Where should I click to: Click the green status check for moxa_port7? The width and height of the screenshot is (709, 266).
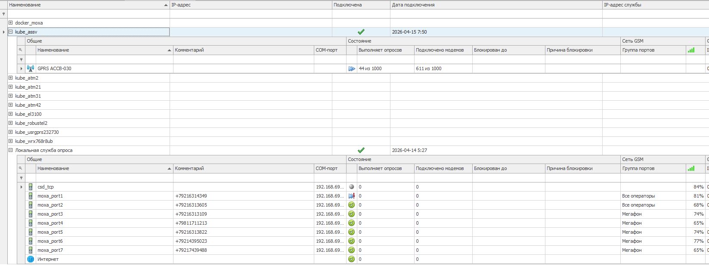tap(352, 250)
